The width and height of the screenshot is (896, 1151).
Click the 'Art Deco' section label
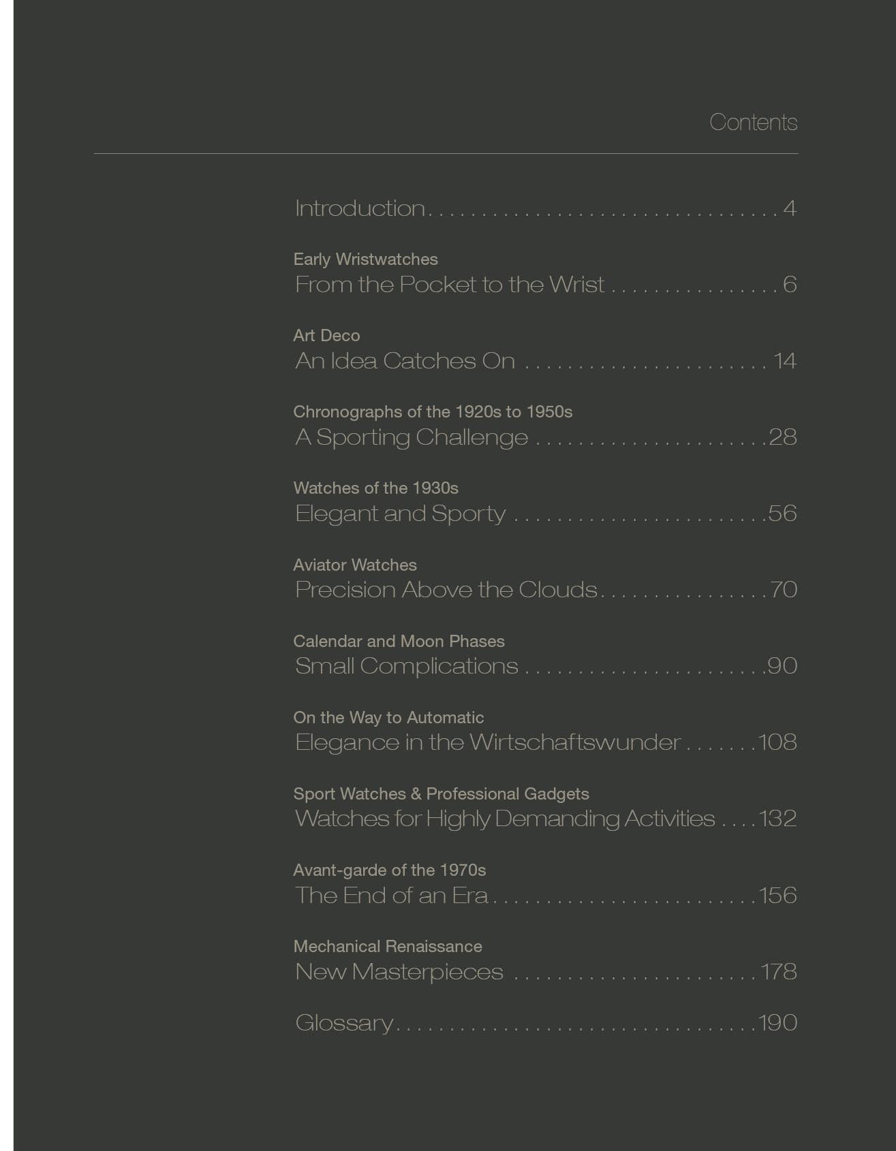click(326, 336)
